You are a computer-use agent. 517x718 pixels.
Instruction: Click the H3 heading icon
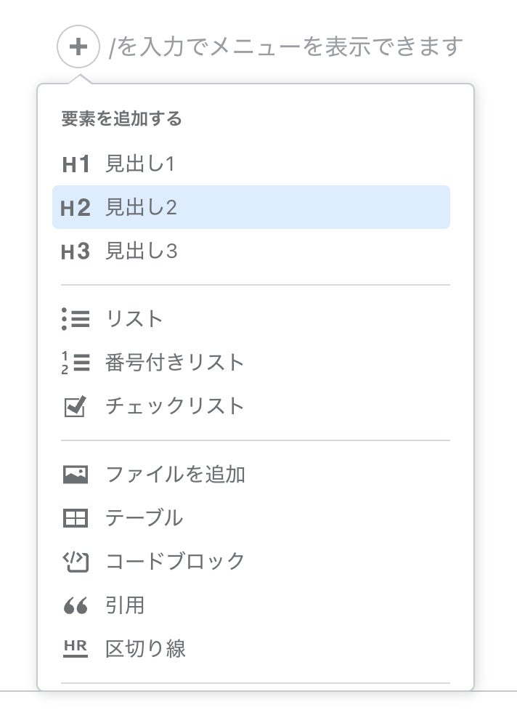tap(76, 251)
